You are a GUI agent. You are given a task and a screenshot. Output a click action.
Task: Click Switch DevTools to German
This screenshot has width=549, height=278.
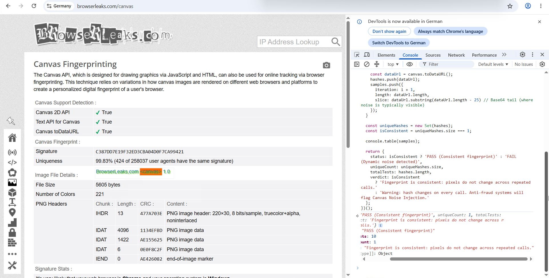[399, 43]
